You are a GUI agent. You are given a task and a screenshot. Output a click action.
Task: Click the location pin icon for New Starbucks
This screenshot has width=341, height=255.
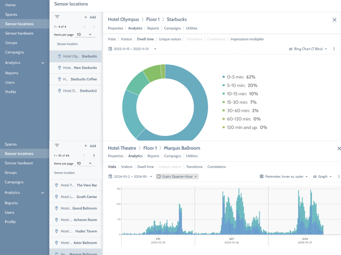tap(59, 68)
